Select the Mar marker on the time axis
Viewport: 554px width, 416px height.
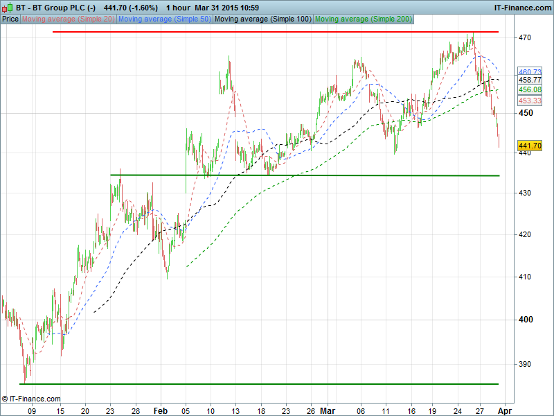click(327, 410)
